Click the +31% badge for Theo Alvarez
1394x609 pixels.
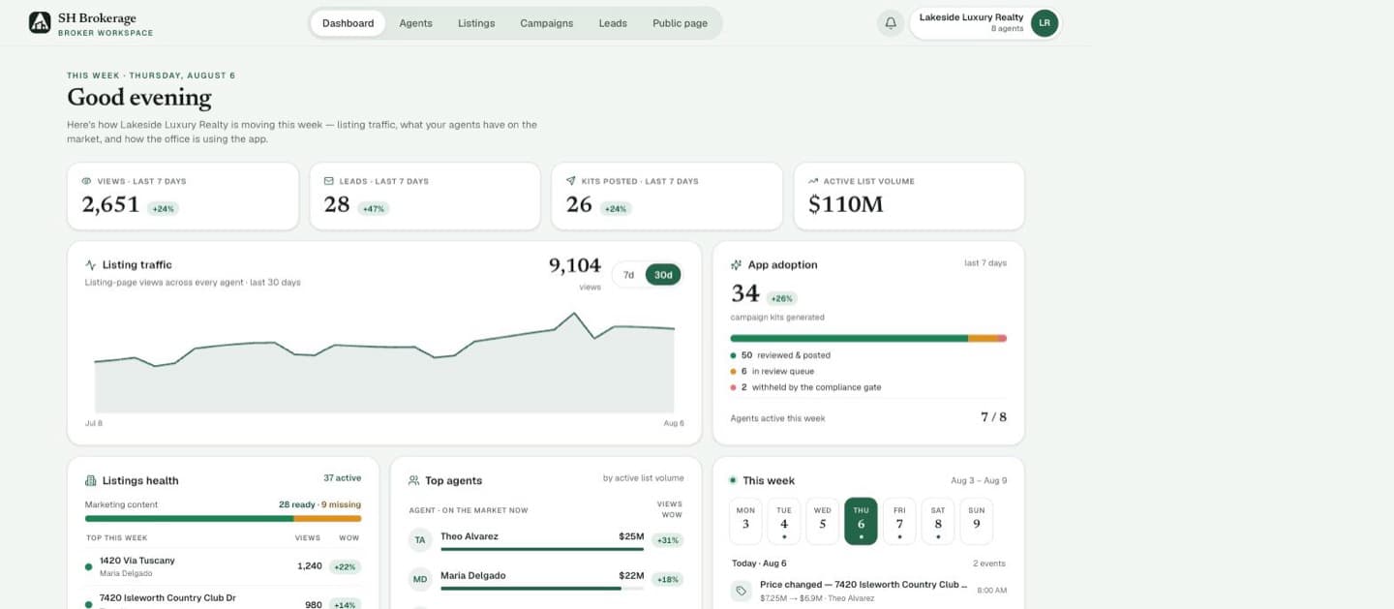click(x=668, y=540)
